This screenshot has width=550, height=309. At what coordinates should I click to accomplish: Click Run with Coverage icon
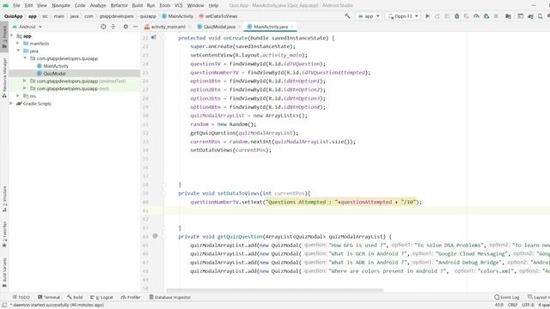coord(467,16)
